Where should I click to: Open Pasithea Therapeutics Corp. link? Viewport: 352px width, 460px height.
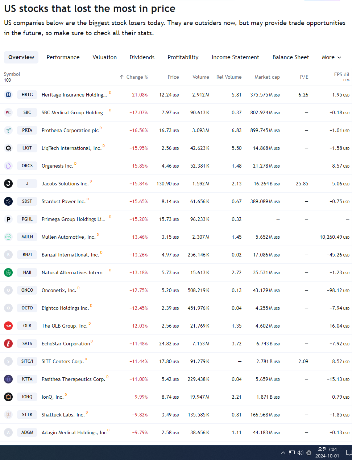click(74, 379)
